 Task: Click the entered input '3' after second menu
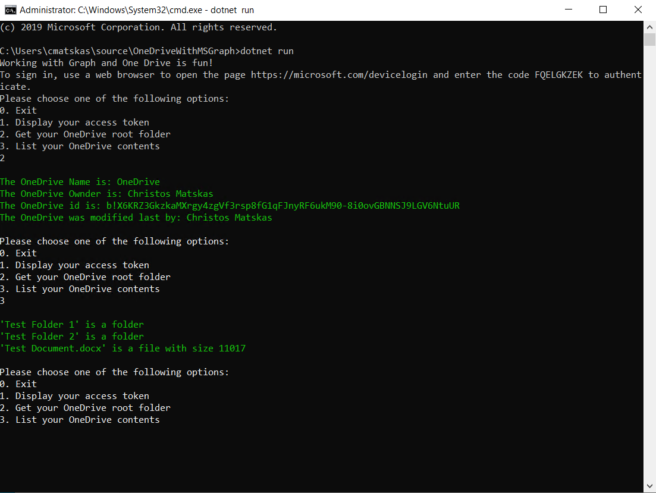click(x=2, y=301)
